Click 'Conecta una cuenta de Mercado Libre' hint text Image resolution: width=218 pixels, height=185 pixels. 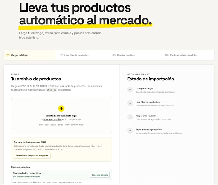point(46,182)
